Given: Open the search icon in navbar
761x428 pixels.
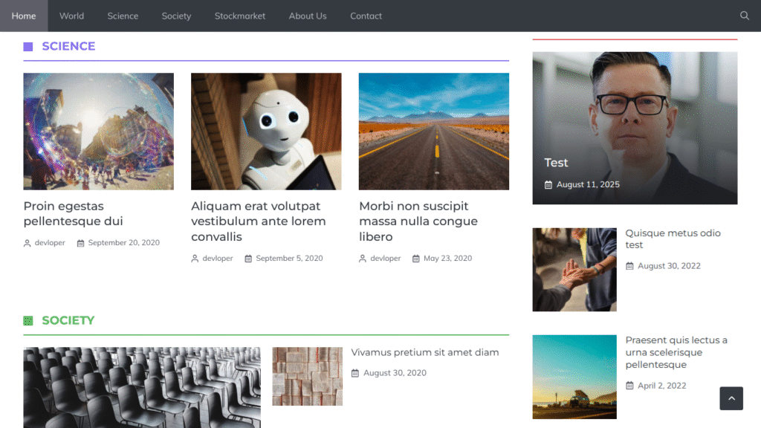Looking at the screenshot, I should 744,16.
